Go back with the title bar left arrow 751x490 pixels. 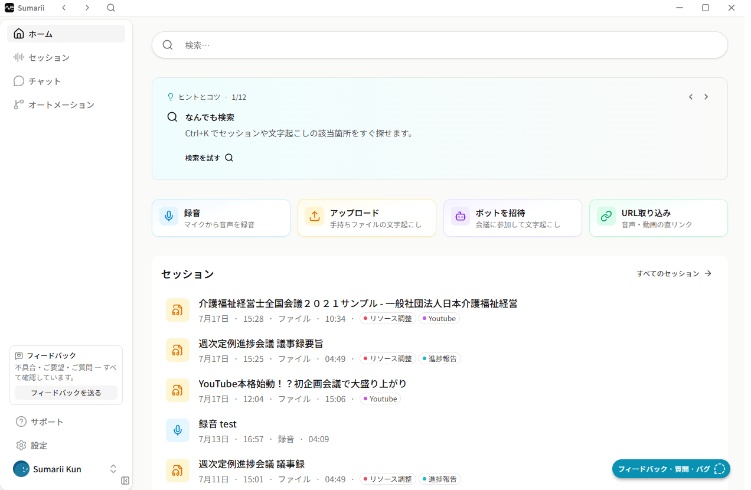click(64, 8)
